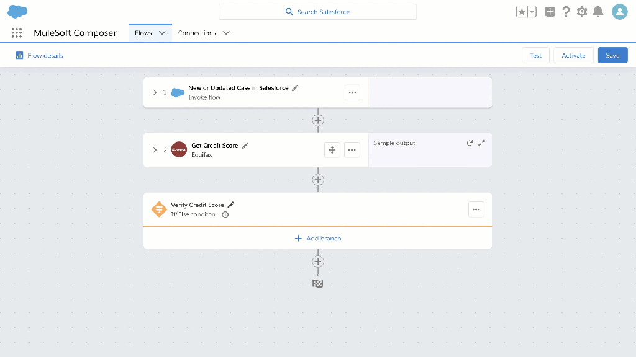Open the Favorites list dropdown arrow
The image size is (636, 357).
click(532, 12)
